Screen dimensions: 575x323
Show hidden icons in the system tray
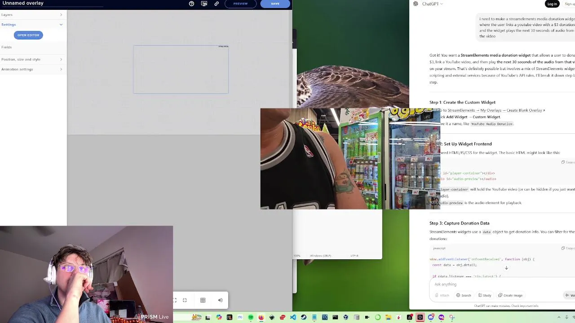559,317
